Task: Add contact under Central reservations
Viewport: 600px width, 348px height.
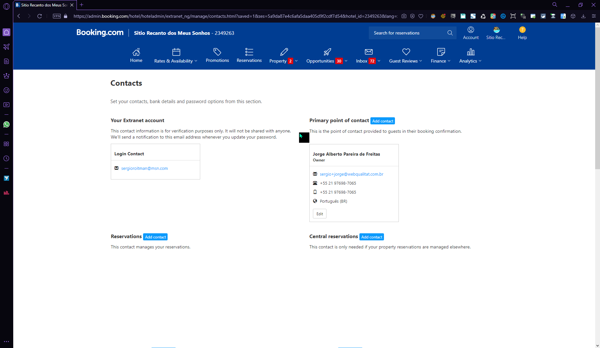Action: pos(372,237)
